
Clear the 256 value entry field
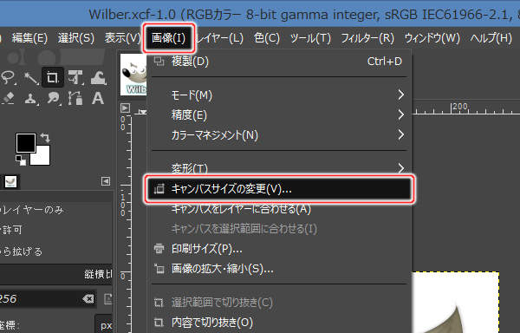point(88,299)
